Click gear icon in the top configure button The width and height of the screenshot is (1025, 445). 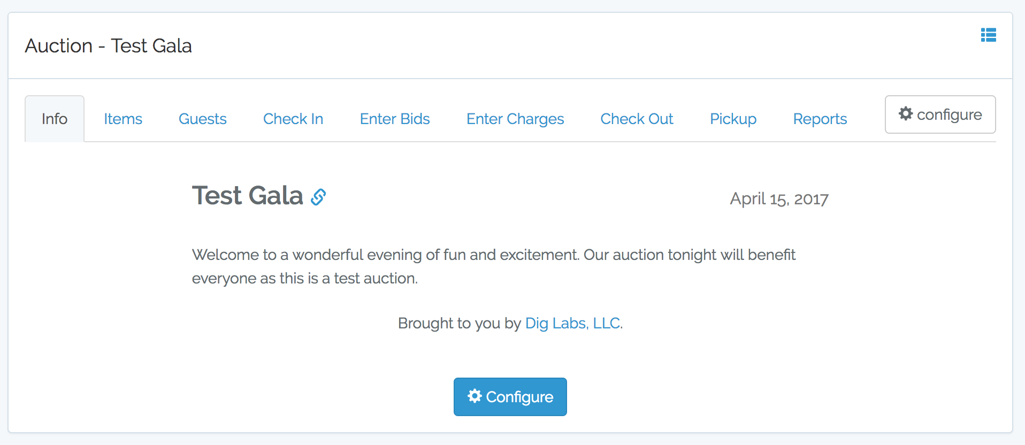tap(906, 113)
